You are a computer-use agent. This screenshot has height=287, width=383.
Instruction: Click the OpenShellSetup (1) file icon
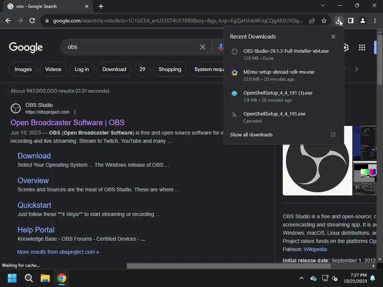tap(235, 93)
